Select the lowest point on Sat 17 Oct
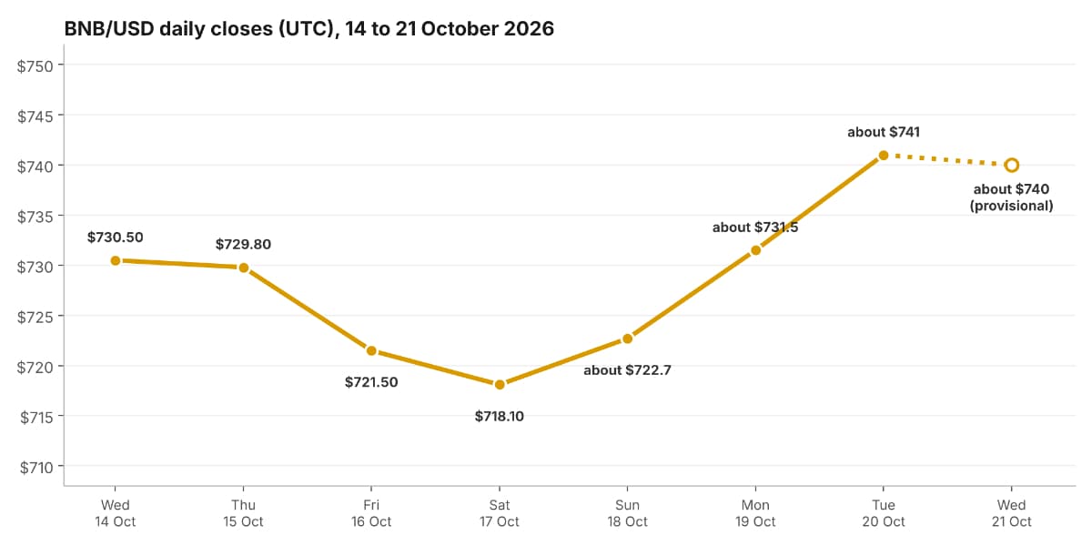The width and height of the screenshot is (1092, 546). (x=500, y=385)
